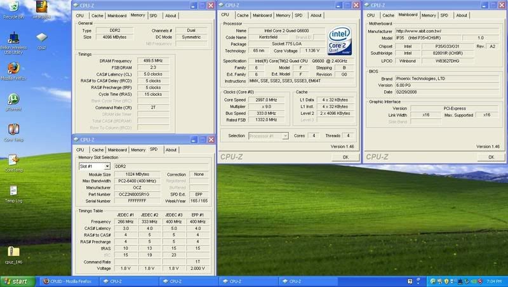Click the BIOS Date 02/29/2008 field

pyautogui.click(x=447, y=92)
